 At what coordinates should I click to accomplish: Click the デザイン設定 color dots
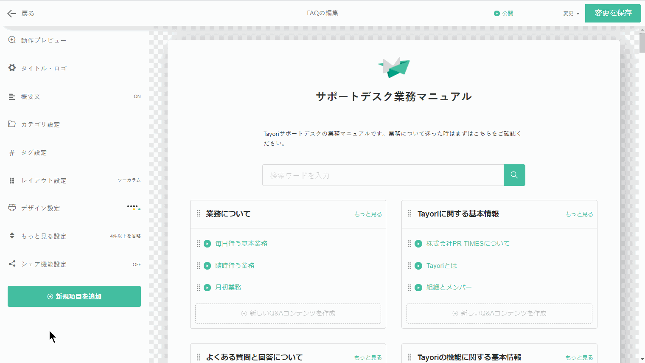pos(134,208)
